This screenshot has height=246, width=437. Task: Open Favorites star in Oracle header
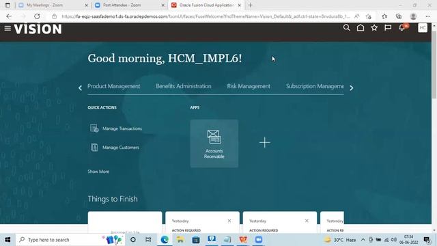coord(374,27)
